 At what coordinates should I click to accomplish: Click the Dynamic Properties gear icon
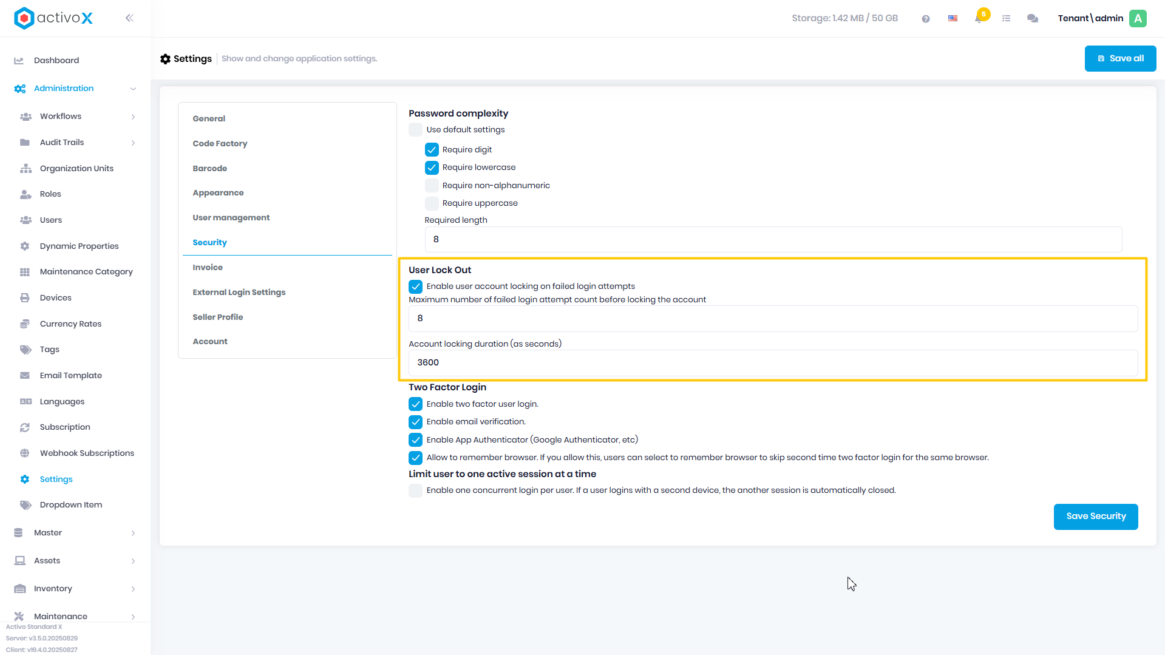(x=25, y=246)
